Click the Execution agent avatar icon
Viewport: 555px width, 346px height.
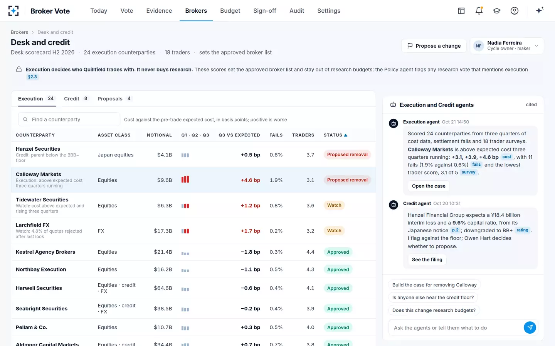pyautogui.click(x=394, y=123)
